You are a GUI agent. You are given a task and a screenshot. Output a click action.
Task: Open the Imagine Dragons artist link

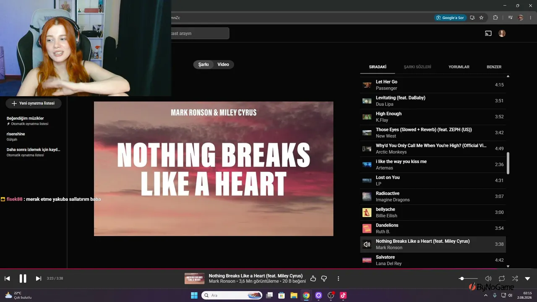[393, 200]
